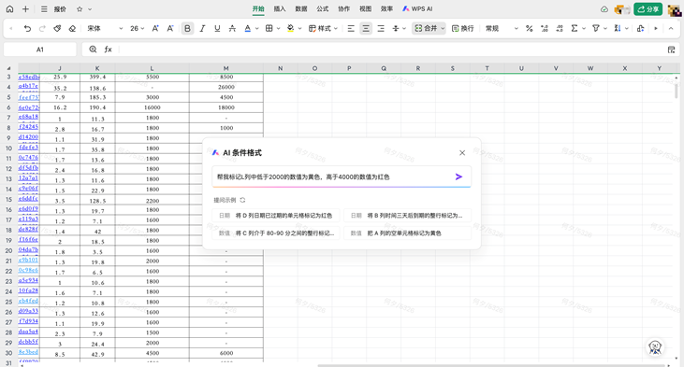
Task: Increase the decimal places
Action: coord(545,28)
